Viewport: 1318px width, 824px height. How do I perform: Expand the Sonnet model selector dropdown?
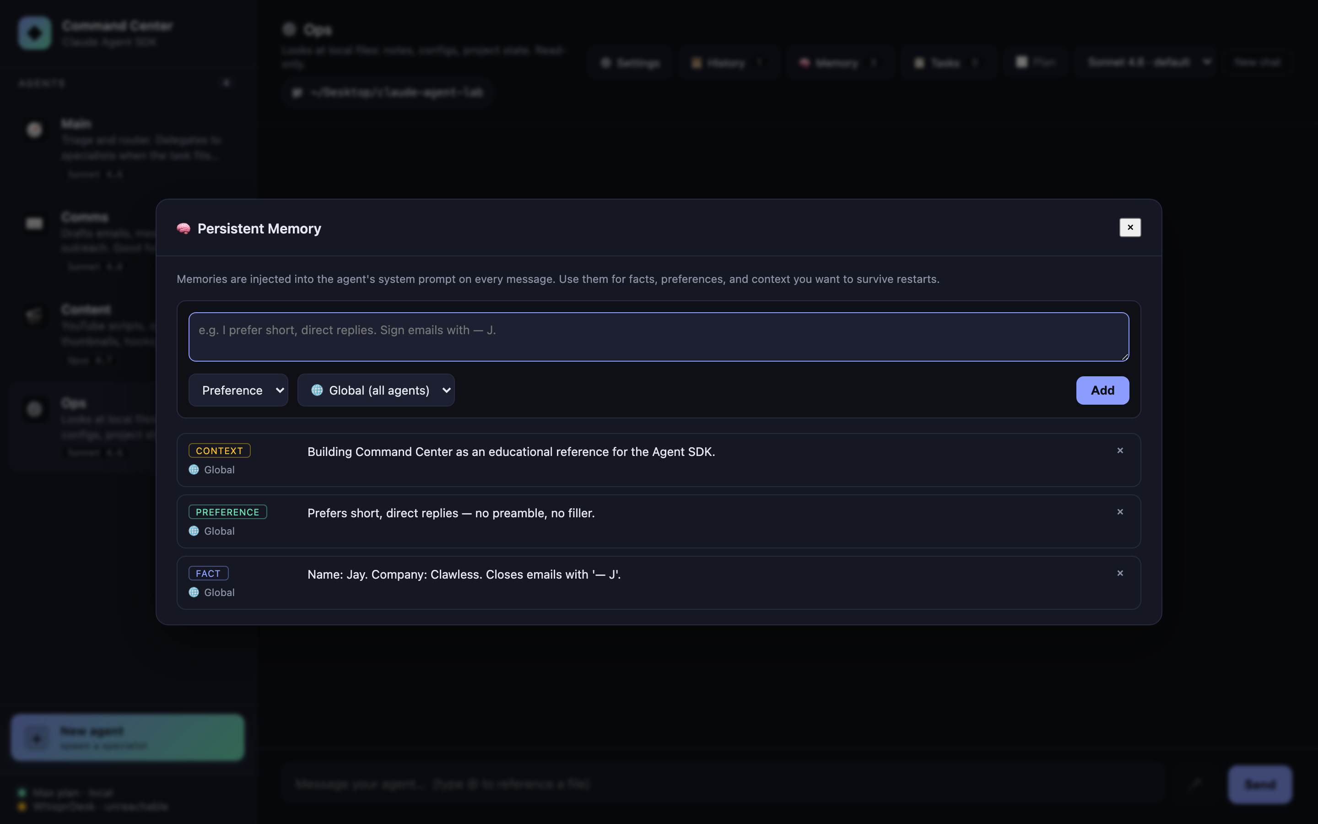coord(1148,63)
